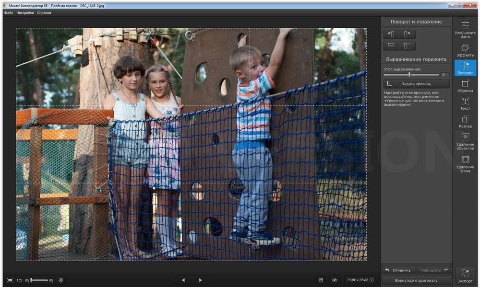The image size is (480, 287).
Task: Select the Обрезка crop tool
Action: tap(465, 86)
